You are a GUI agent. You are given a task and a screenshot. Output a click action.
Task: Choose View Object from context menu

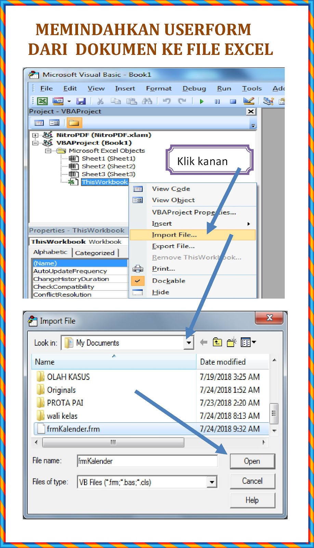[x=193, y=200]
